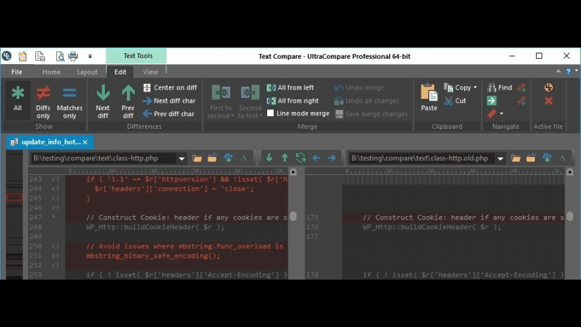
Task: Click line 176 WP_Http::buildCookieHeader in right pane
Action: [x=431, y=227]
